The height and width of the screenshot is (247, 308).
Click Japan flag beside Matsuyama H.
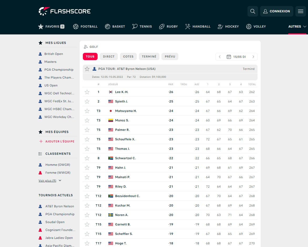(x=111, y=111)
